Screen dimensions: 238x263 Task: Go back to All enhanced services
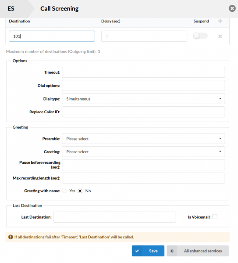click(198, 251)
